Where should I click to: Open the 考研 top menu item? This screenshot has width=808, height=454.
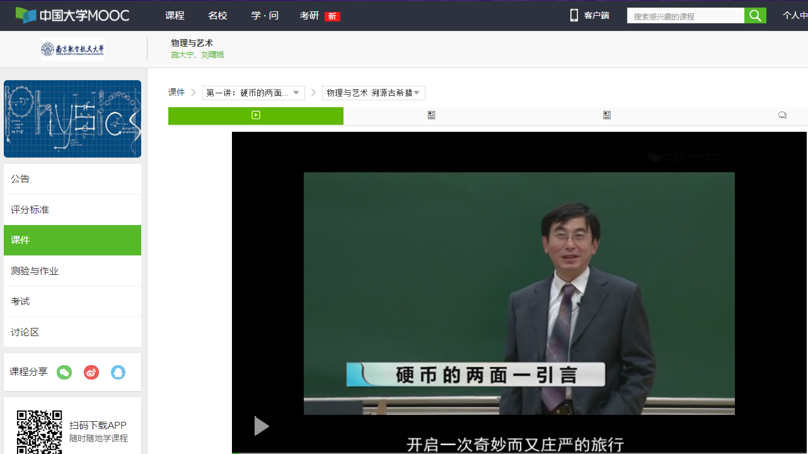[x=309, y=16]
